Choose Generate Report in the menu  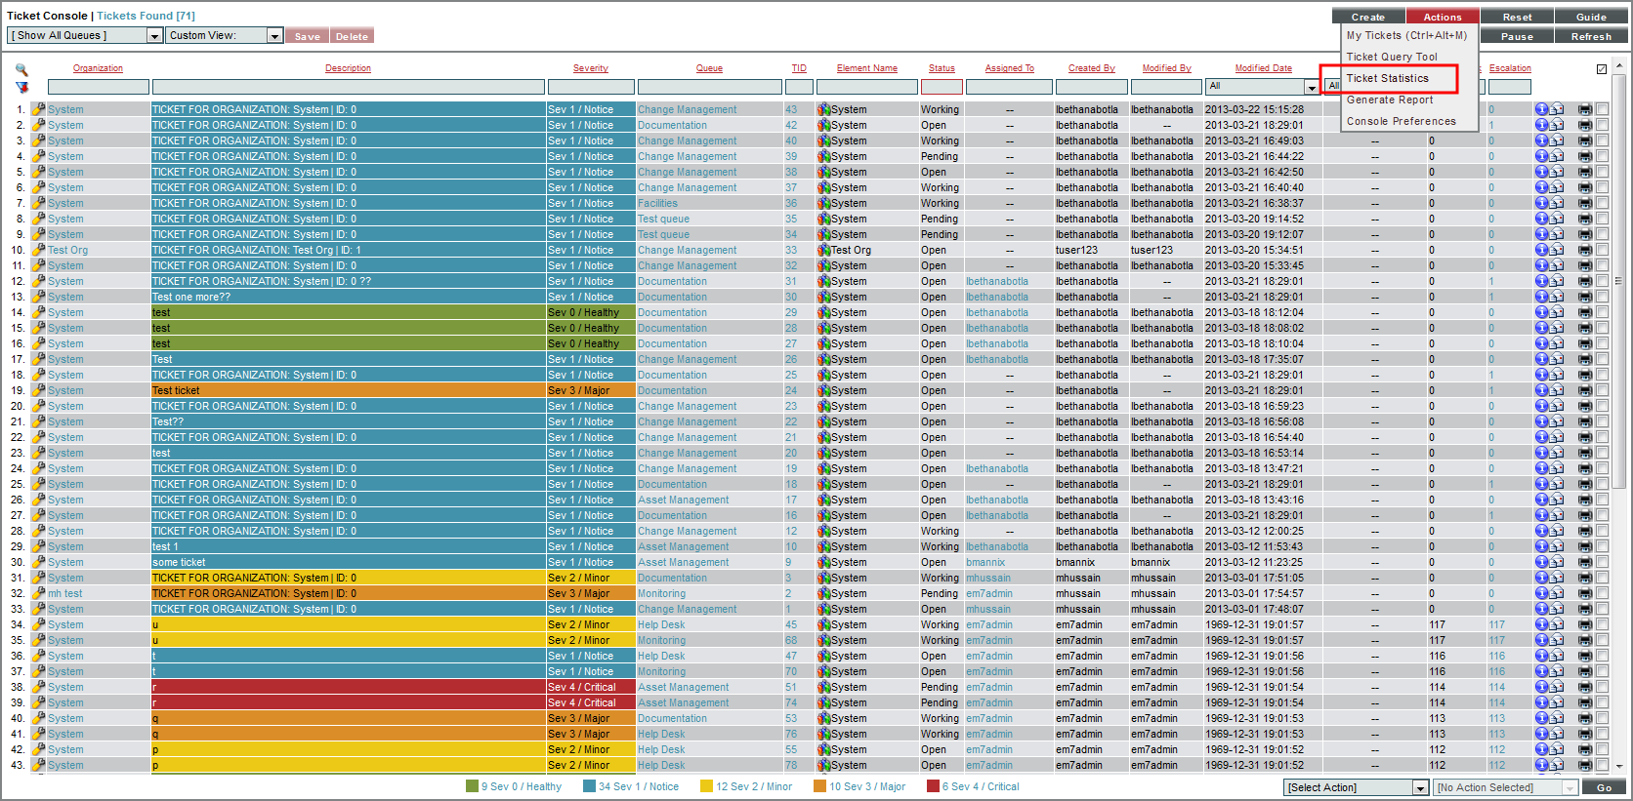click(1390, 100)
